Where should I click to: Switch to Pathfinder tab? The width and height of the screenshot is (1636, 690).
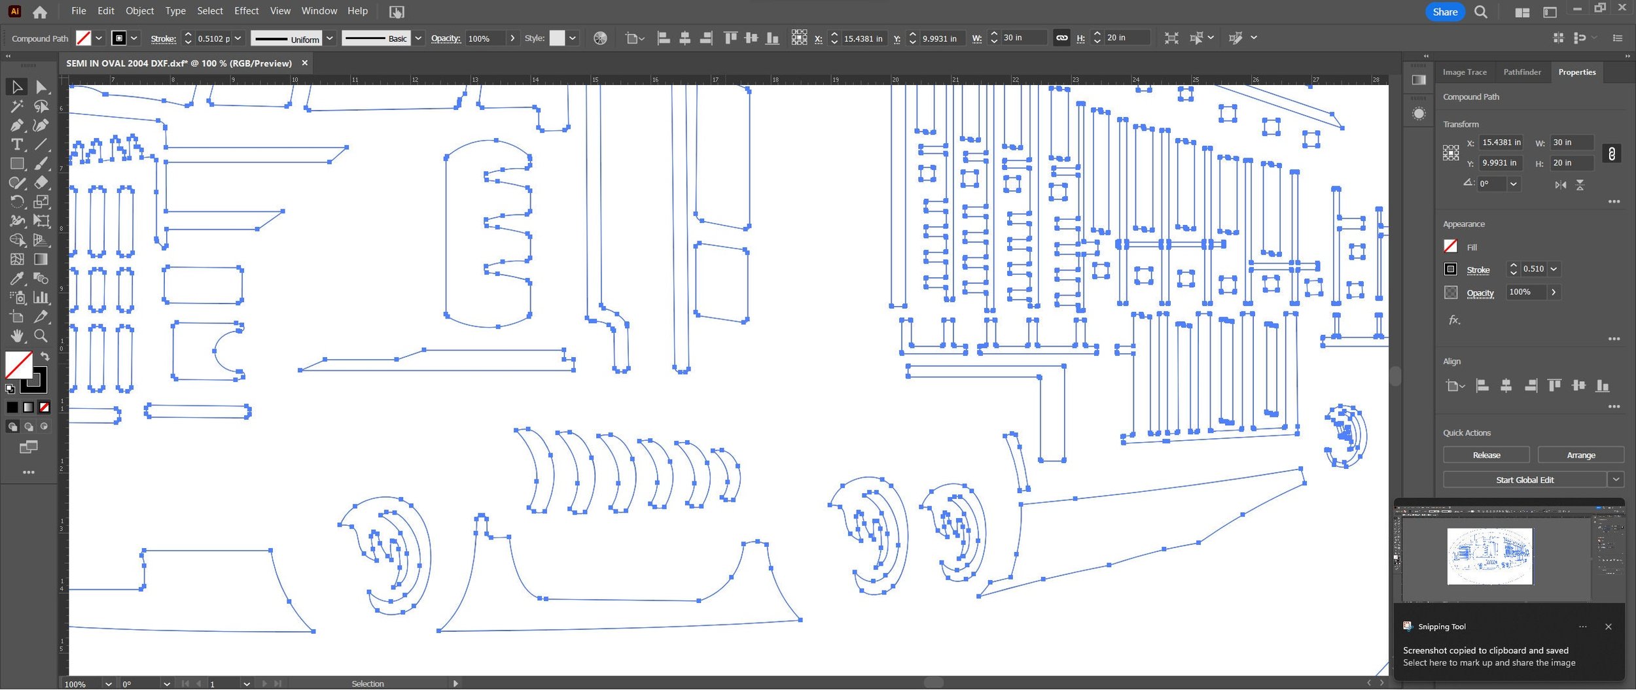pyautogui.click(x=1522, y=73)
